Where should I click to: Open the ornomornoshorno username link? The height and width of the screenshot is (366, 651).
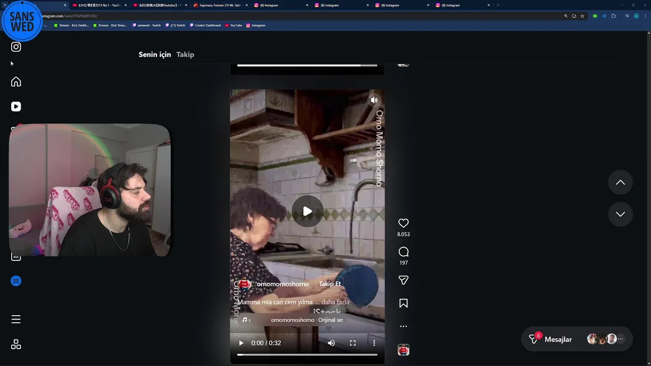click(282, 284)
